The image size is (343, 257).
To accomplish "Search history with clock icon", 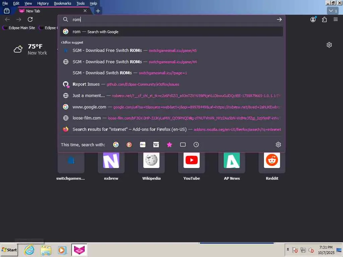I will tap(196, 145).
